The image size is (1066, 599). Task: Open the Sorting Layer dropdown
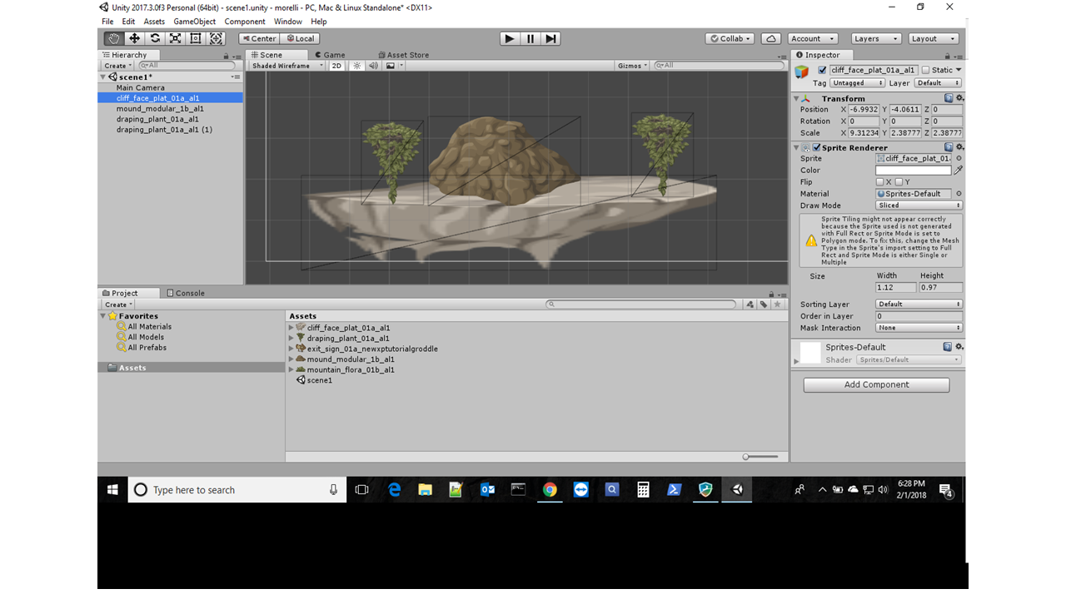click(x=919, y=304)
